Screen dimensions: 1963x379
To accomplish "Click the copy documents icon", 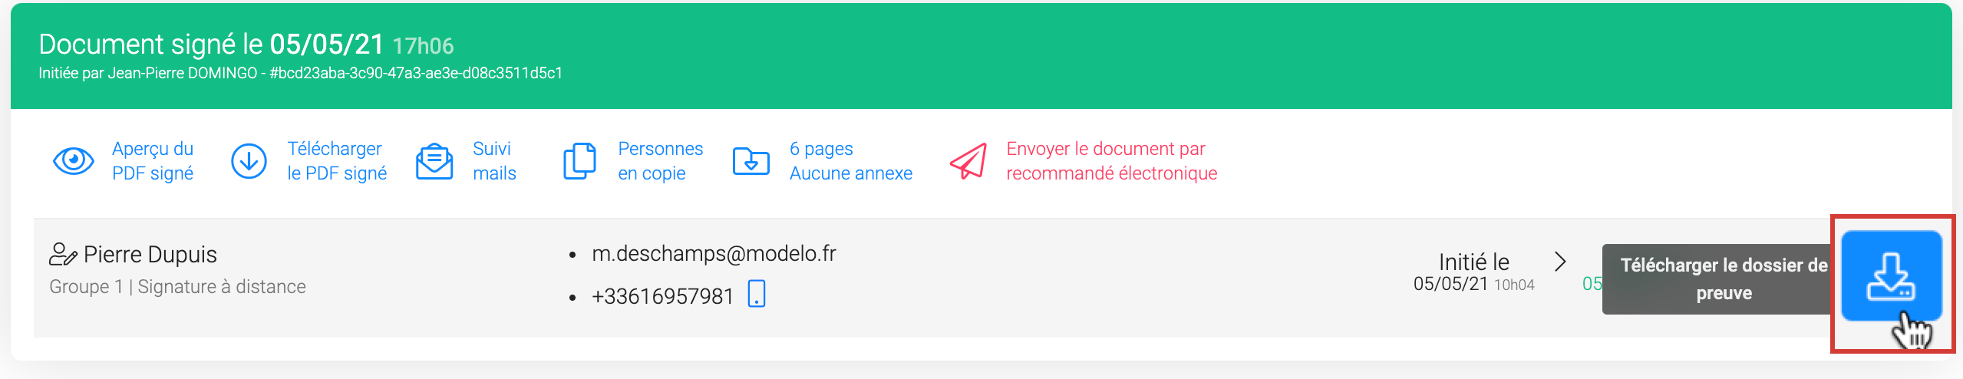I will pyautogui.click(x=579, y=161).
